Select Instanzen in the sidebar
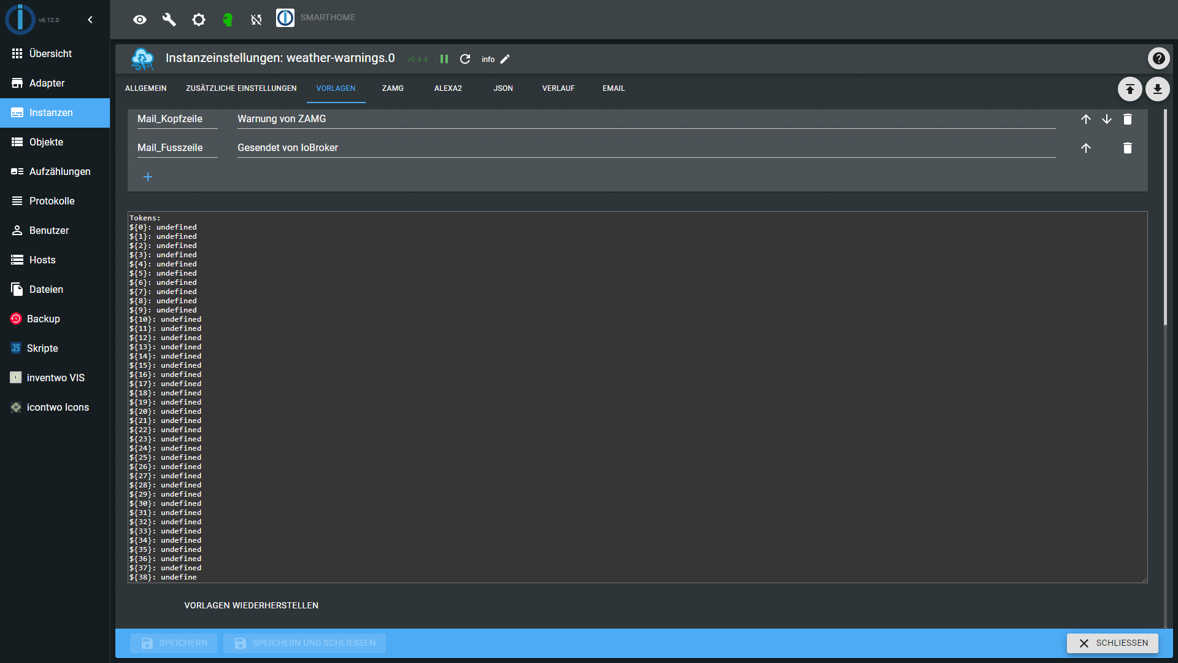 [55, 113]
